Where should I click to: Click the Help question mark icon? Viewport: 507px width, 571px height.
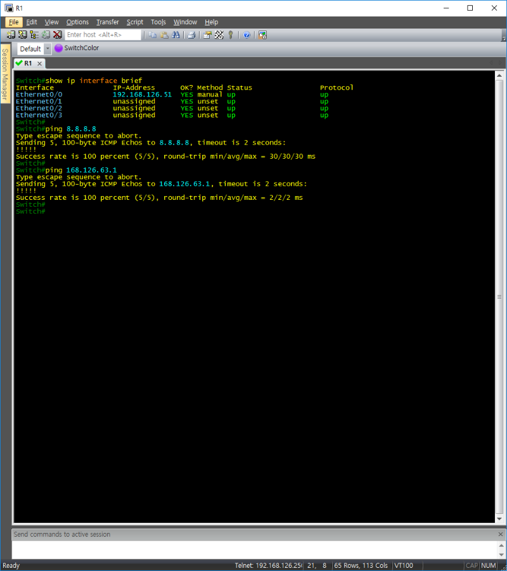(247, 35)
